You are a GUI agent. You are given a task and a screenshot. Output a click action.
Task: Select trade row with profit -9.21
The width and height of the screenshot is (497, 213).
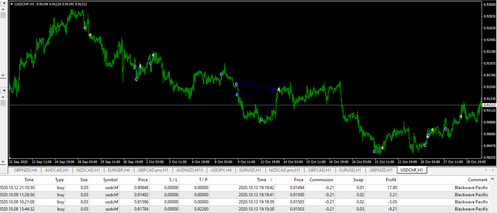pyautogui.click(x=245, y=208)
